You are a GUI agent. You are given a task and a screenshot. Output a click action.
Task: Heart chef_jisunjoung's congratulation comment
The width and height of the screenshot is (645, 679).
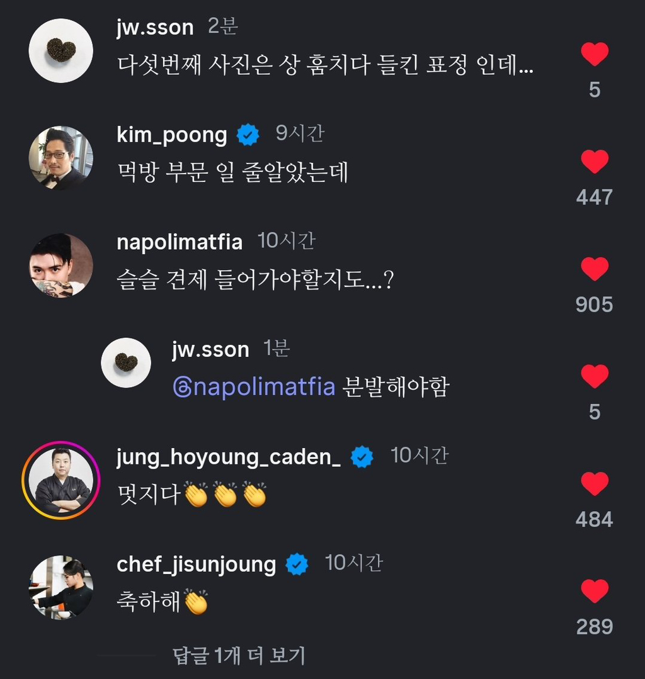click(x=594, y=592)
